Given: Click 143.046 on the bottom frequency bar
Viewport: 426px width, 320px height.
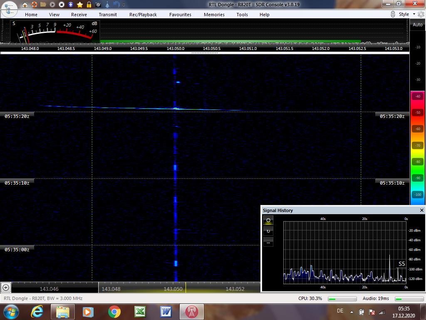Looking at the screenshot, I should (x=49, y=289).
